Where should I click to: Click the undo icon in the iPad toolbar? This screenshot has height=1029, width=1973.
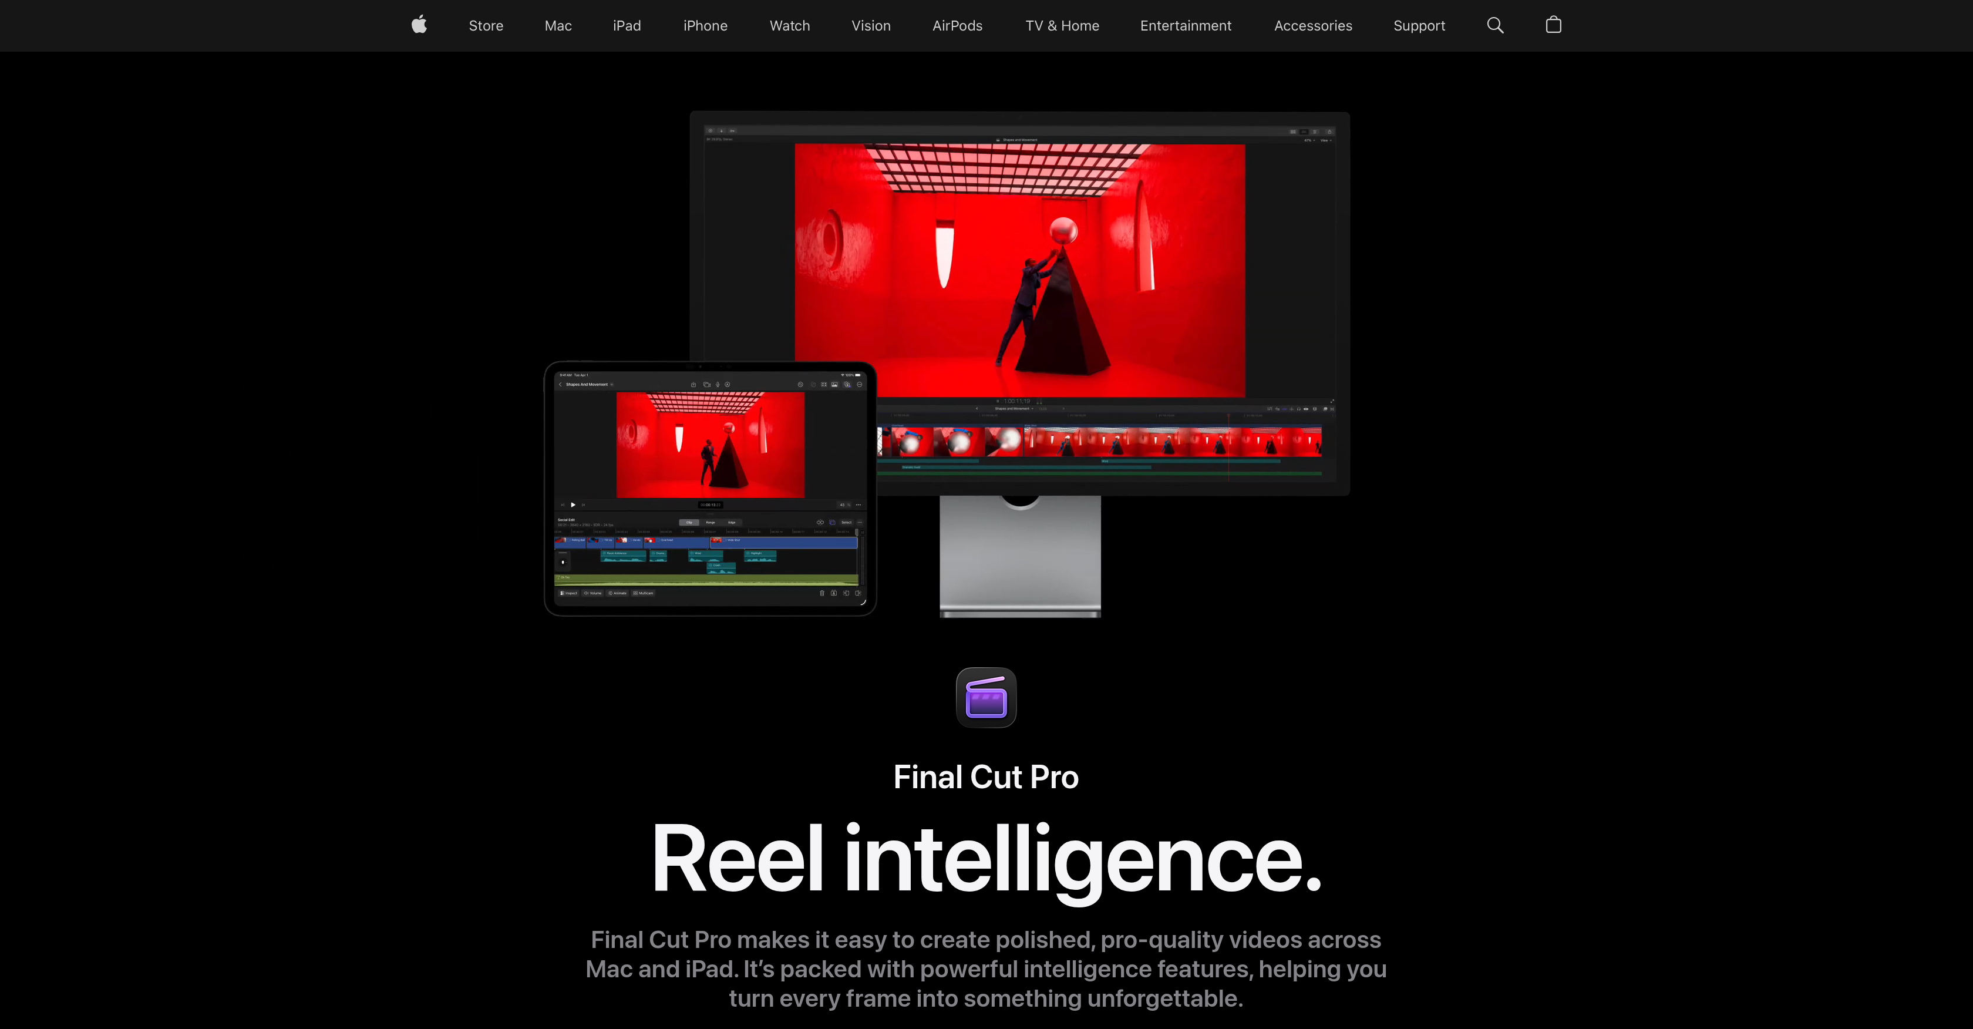(800, 385)
